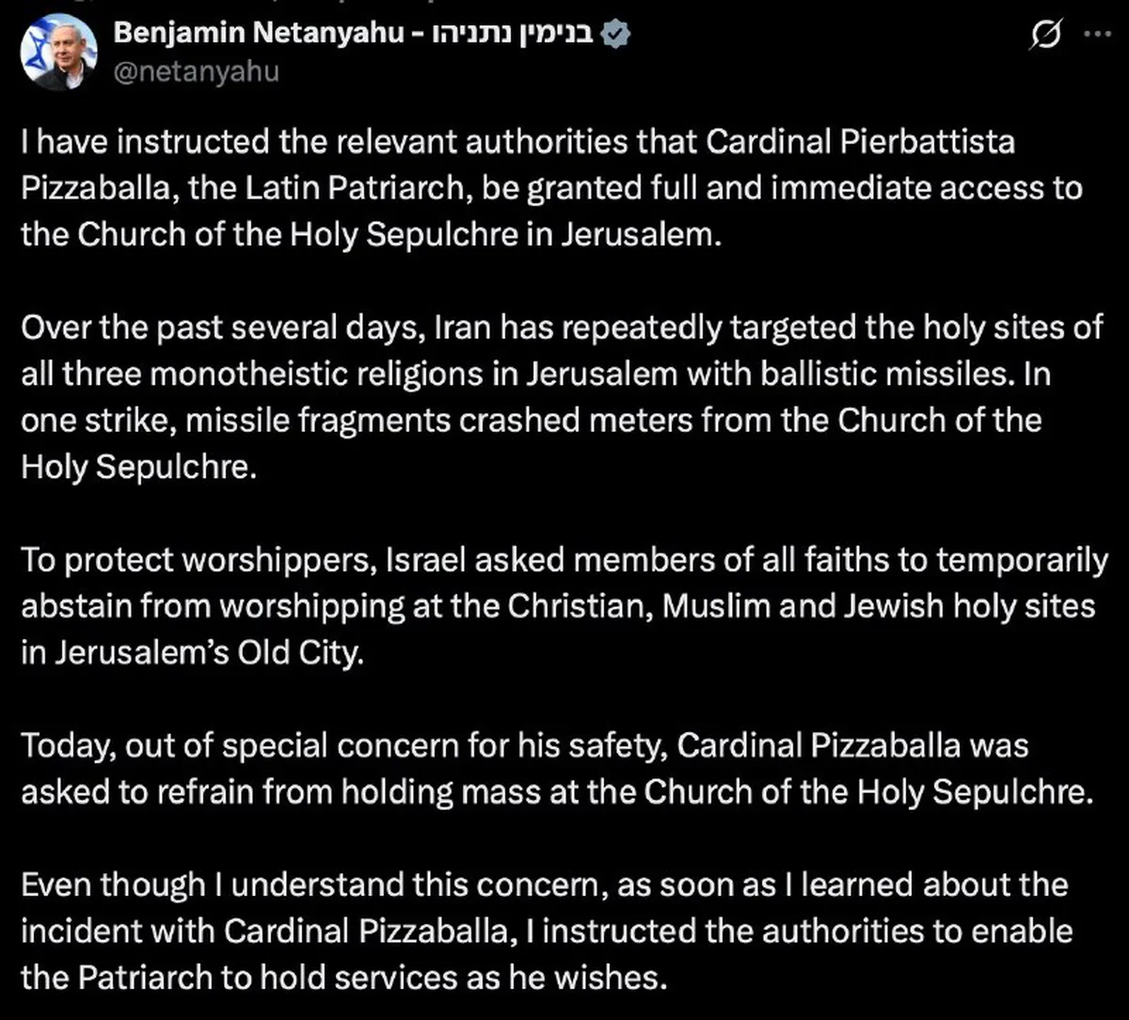Open Grok actions icon on the post

click(1044, 36)
